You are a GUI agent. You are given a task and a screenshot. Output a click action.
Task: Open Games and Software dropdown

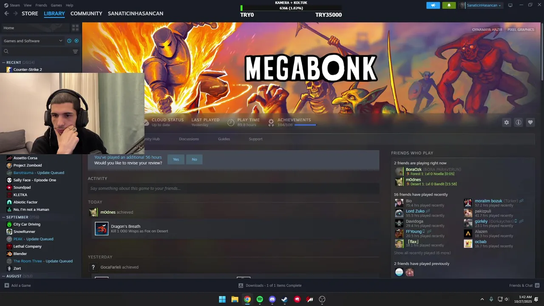[x=33, y=41]
